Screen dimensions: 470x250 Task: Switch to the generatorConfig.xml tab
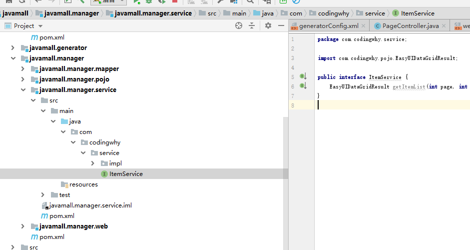click(328, 26)
